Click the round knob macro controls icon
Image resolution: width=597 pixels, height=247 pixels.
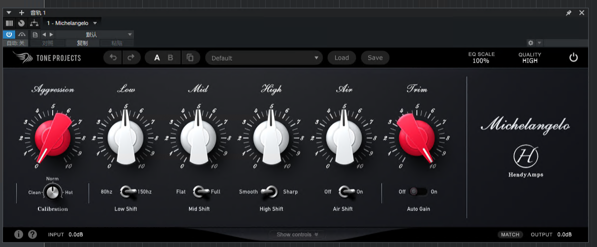click(x=21, y=23)
